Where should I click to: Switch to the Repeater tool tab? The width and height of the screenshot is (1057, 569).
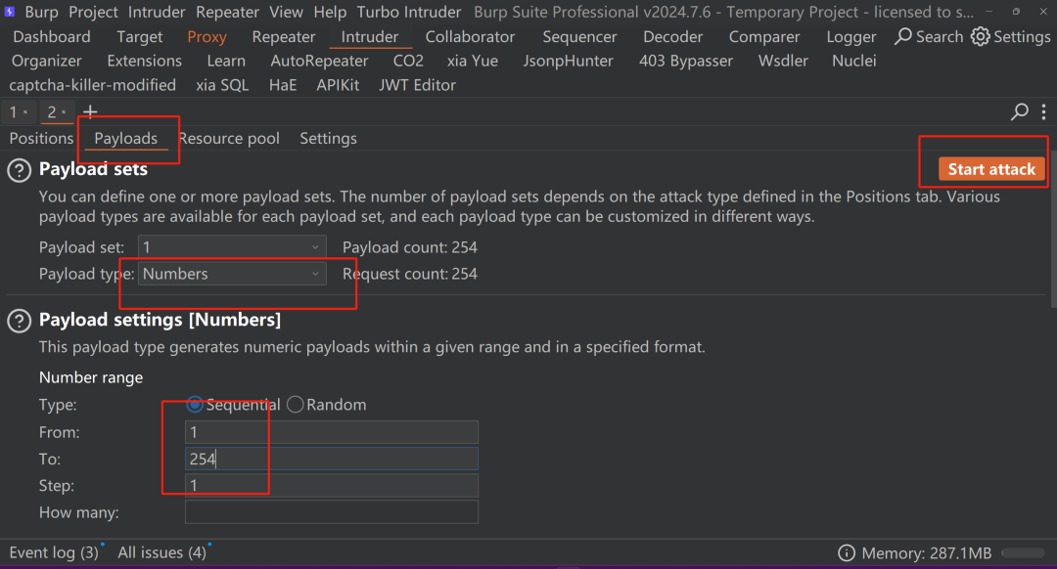pyautogui.click(x=283, y=37)
